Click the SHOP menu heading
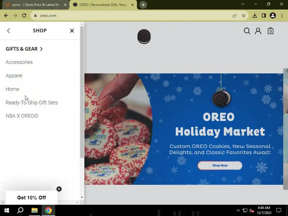This screenshot has width=288, height=216. (x=40, y=30)
